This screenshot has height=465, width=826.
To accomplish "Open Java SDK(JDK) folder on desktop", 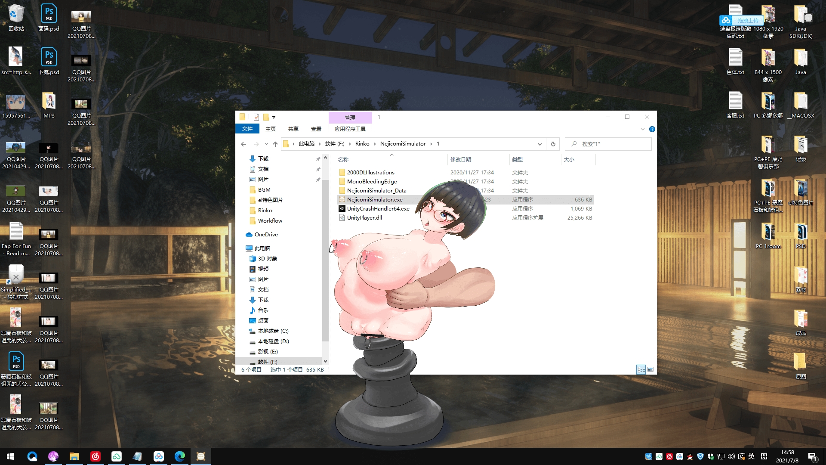I will (801, 22).
